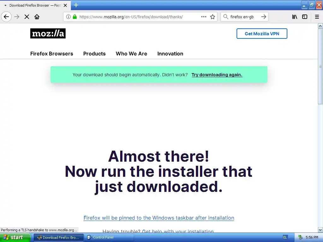Switch to Control Panel taskbar window
The height and width of the screenshot is (242, 323).
pyautogui.click(x=109, y=238)
